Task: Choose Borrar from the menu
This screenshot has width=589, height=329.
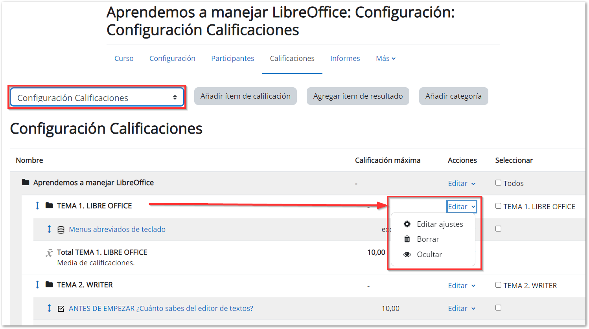Action: pos(433,239)
